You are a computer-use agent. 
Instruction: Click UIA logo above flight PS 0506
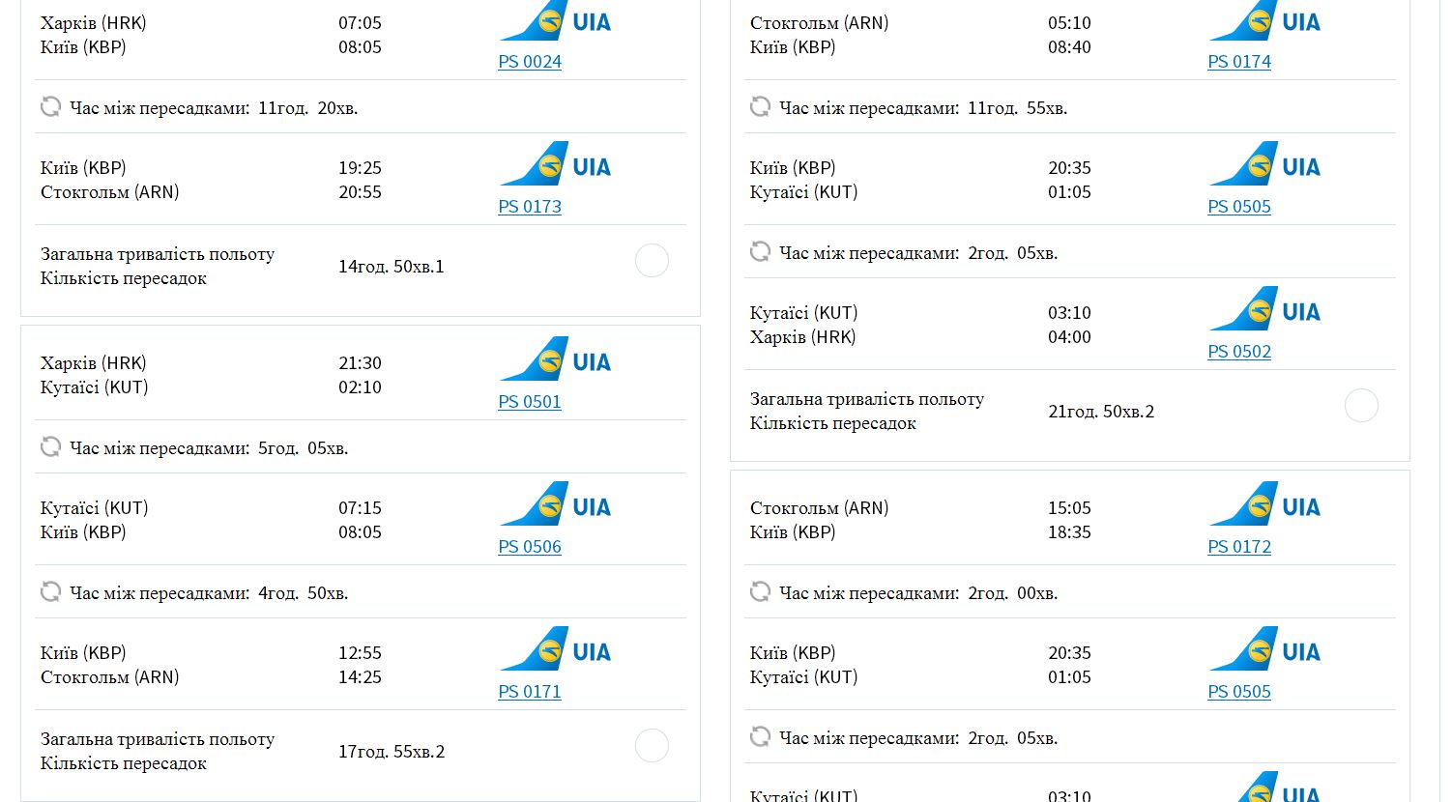(x=555, y=504)
